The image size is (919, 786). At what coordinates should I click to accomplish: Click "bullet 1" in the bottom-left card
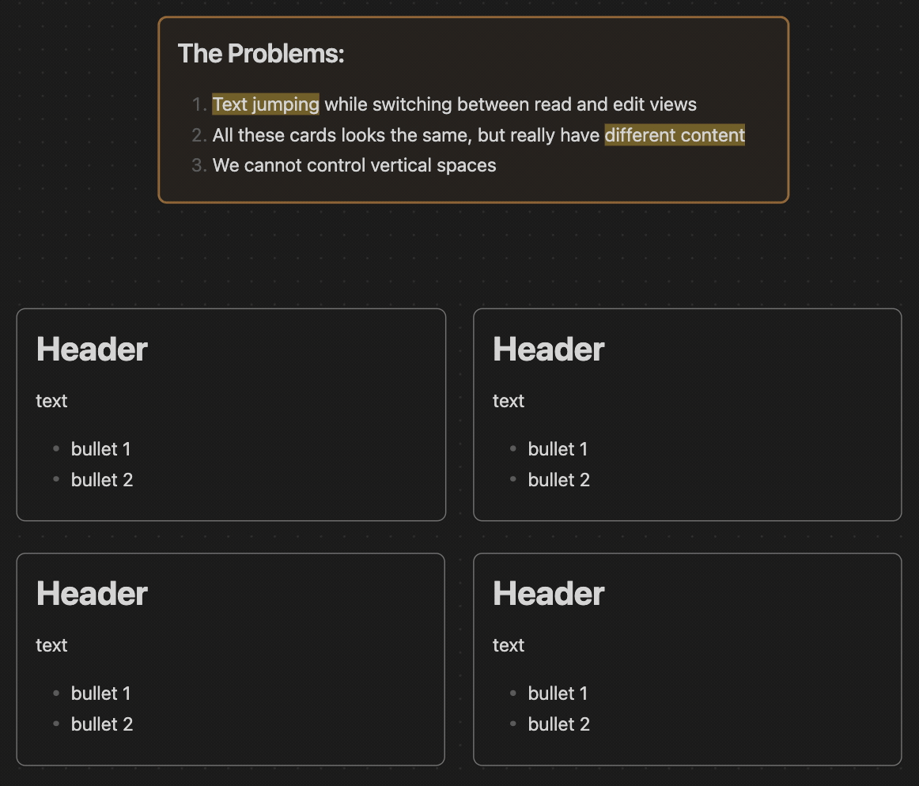coord(100,693)
